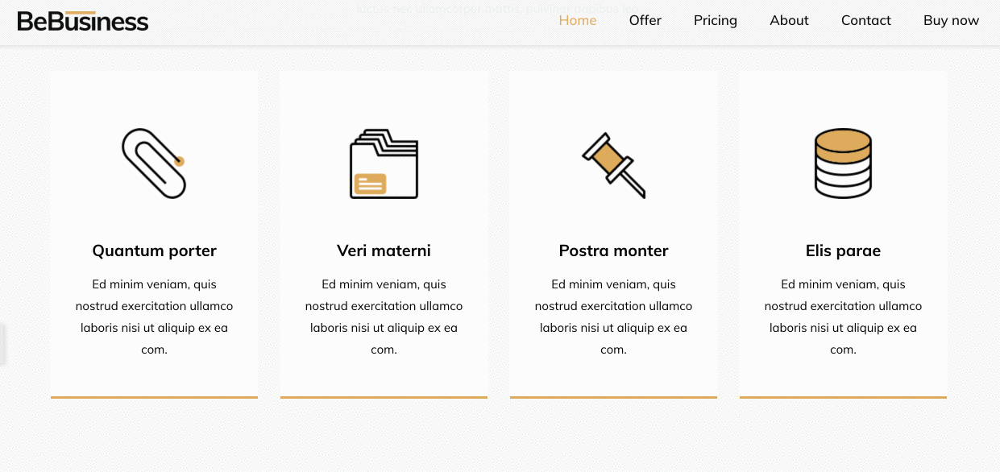This screenshot has height=472, width=1000.
Task: Click the BeBusiness logo
Action: coord(83,21)
